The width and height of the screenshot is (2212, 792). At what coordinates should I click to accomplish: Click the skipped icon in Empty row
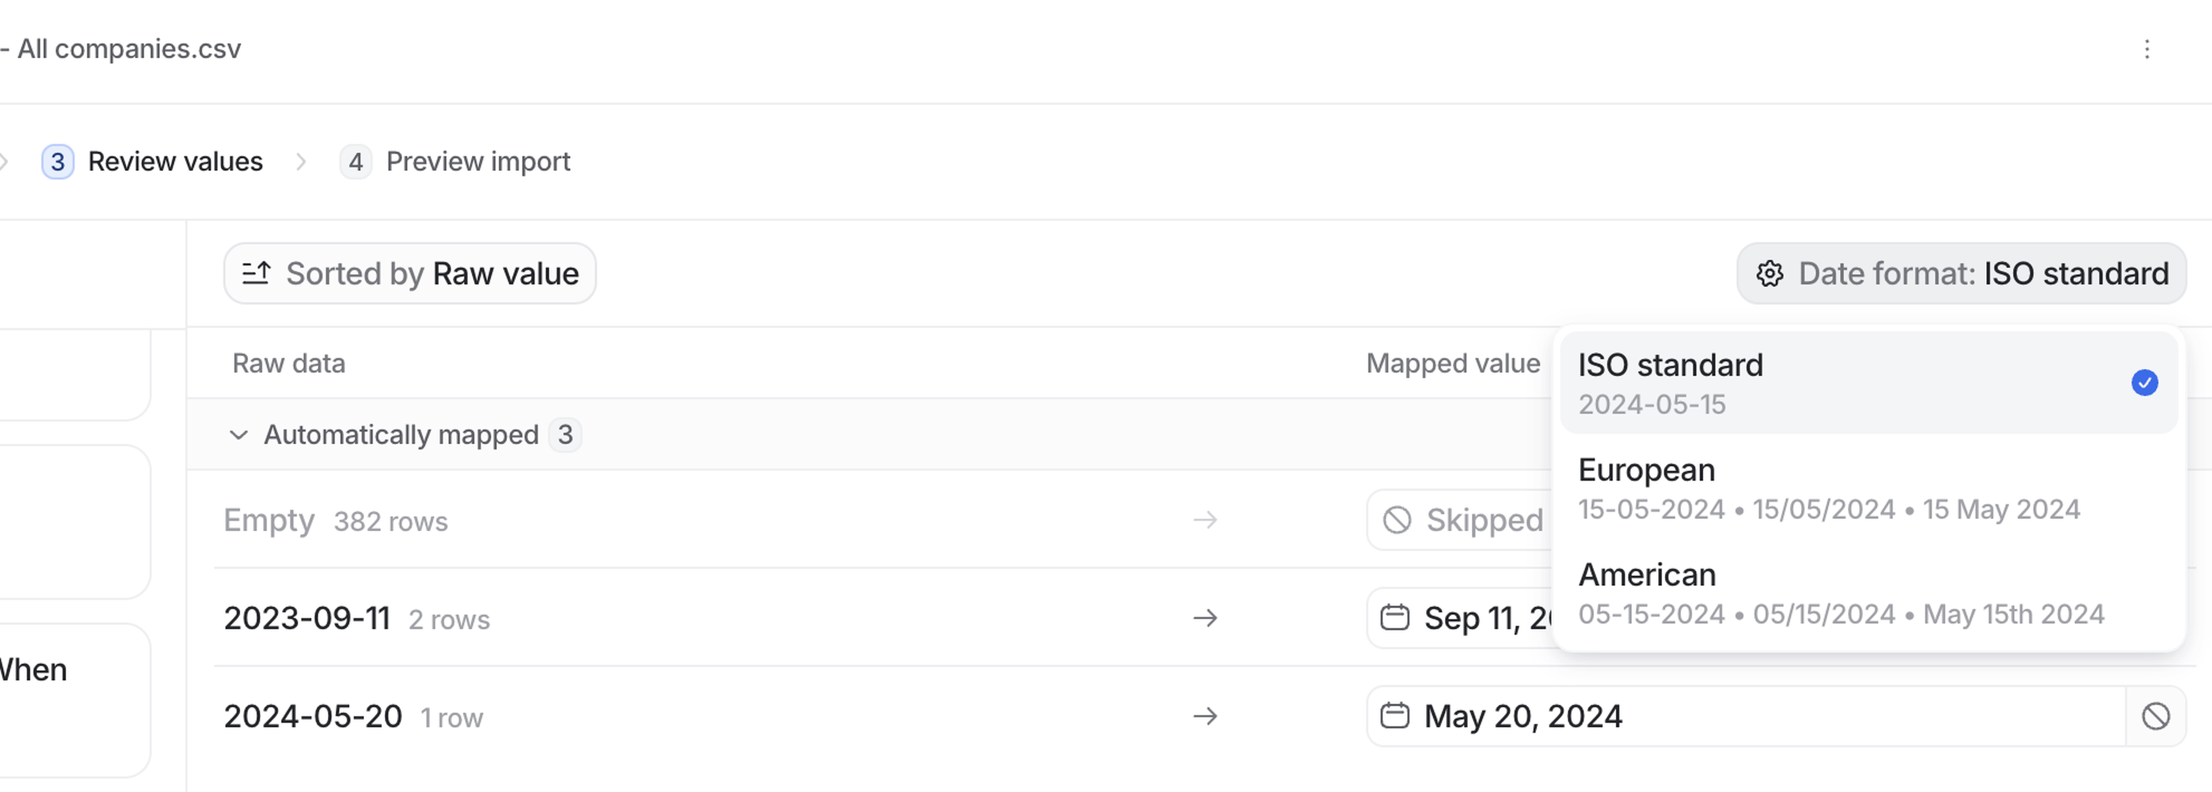(x=1397, y=520)
